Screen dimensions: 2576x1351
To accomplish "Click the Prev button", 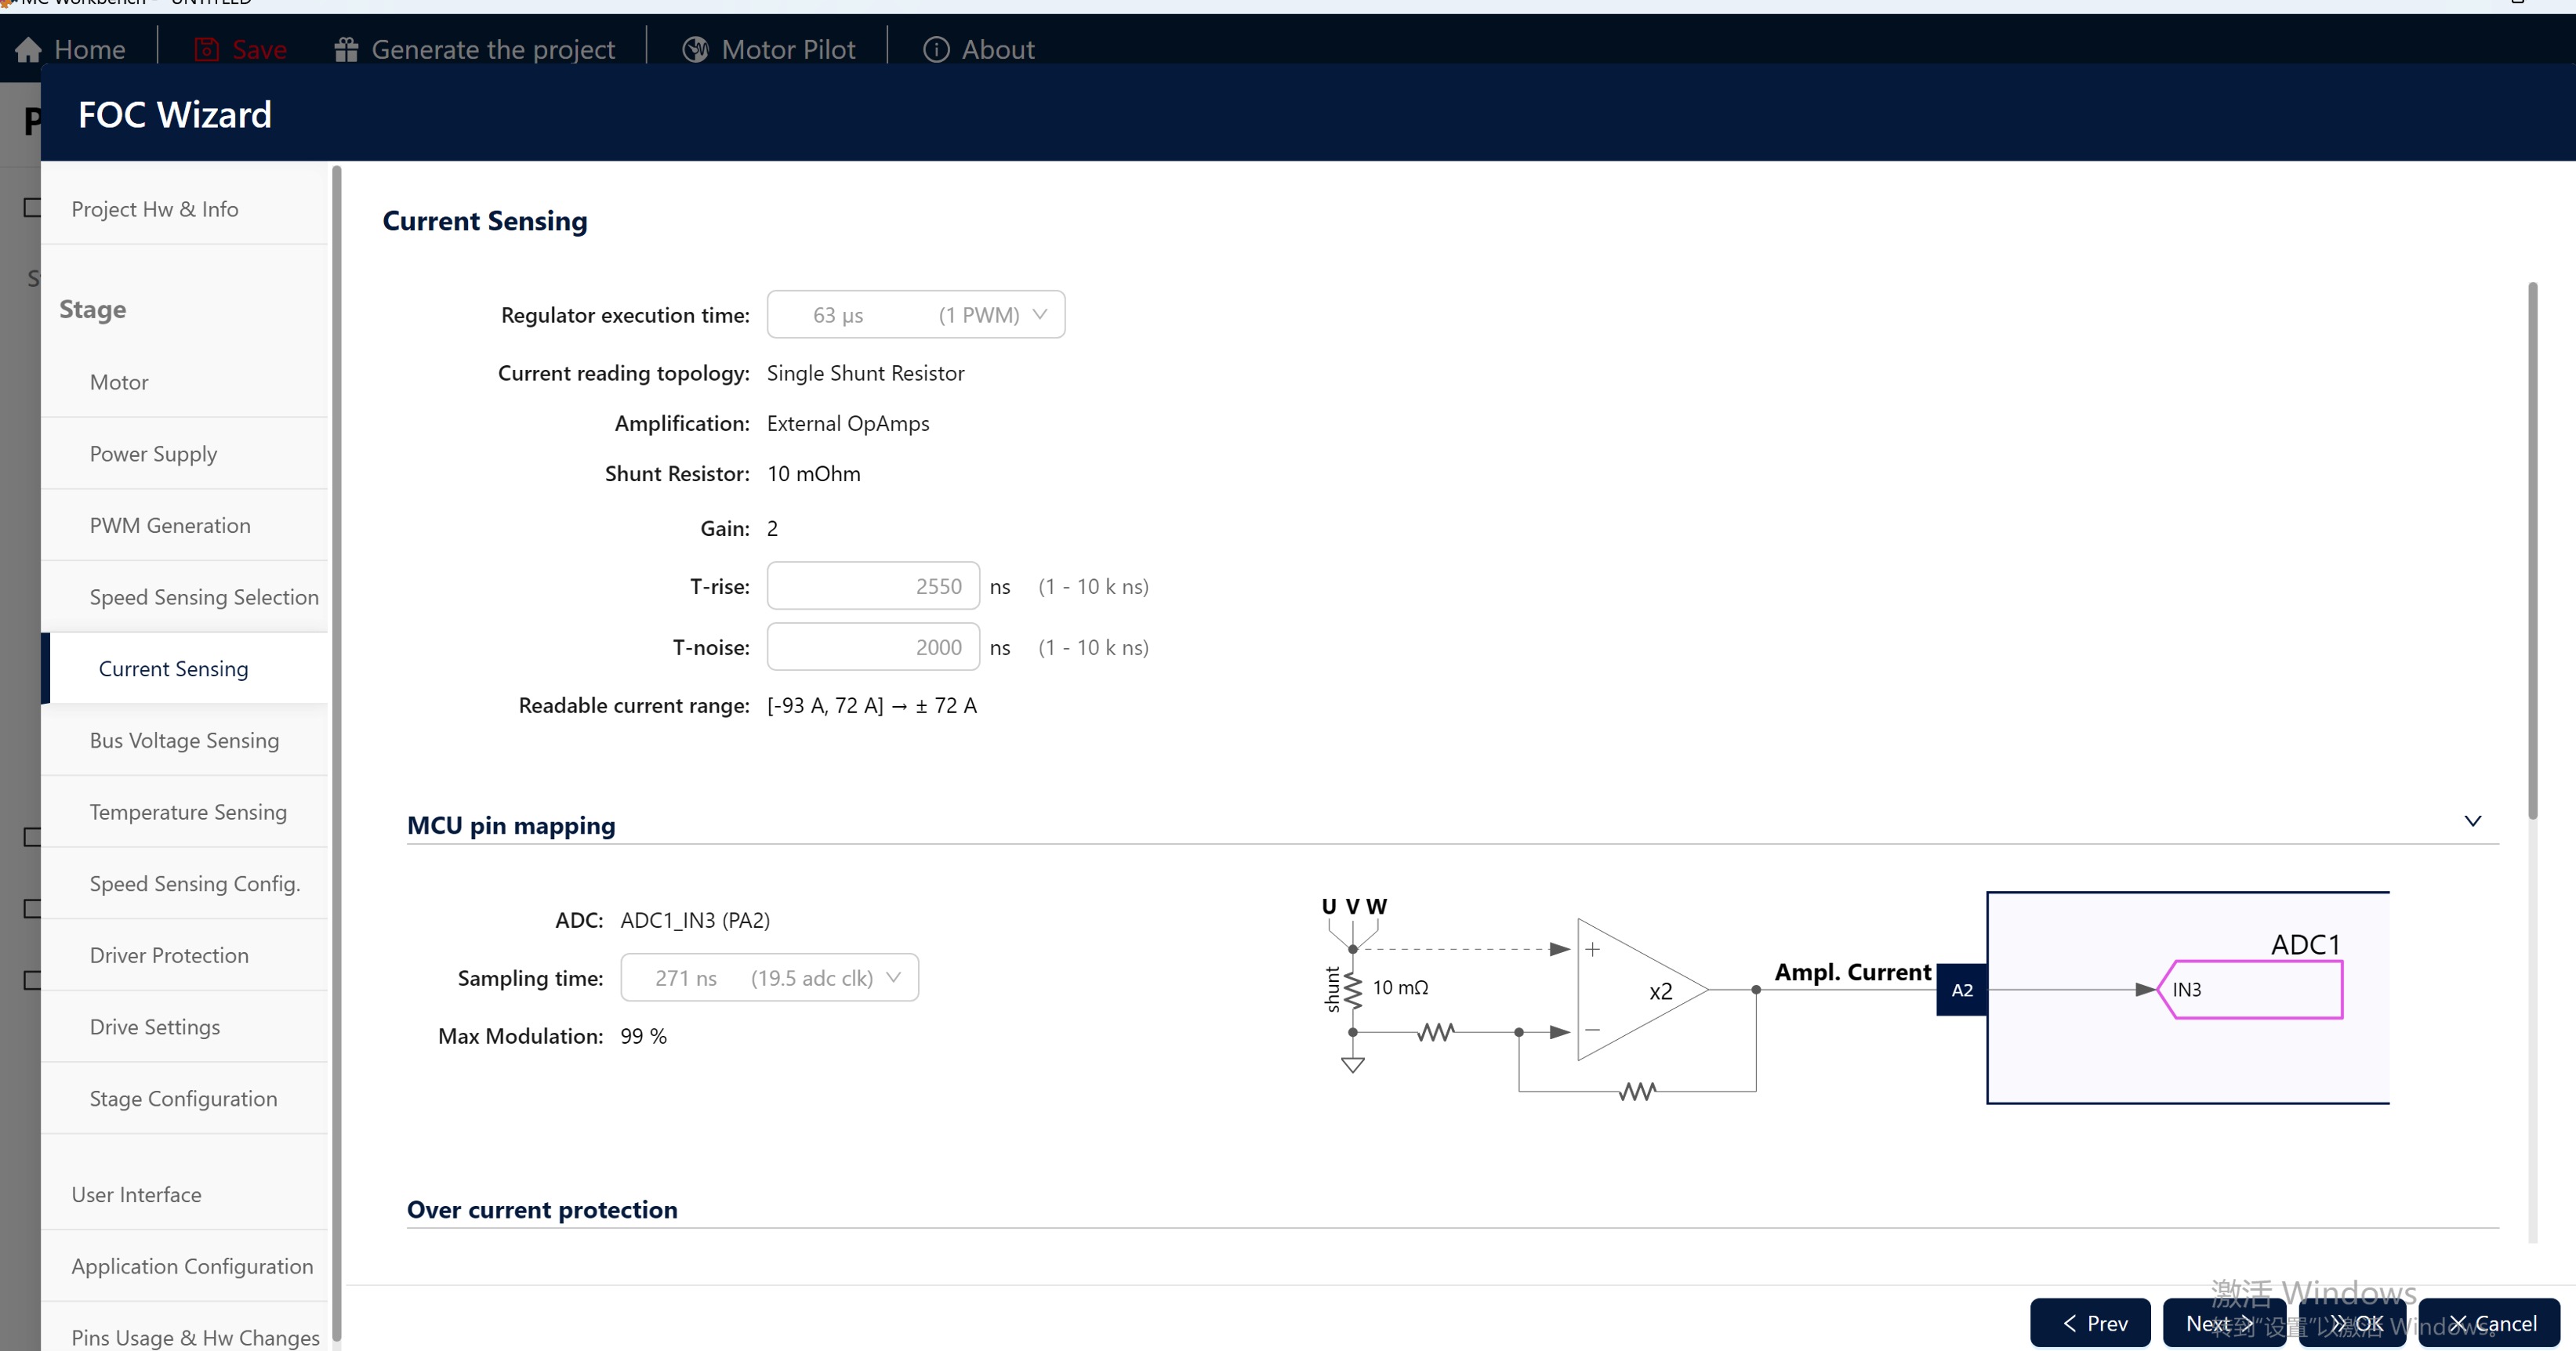I will [x=2090, y=1322].
